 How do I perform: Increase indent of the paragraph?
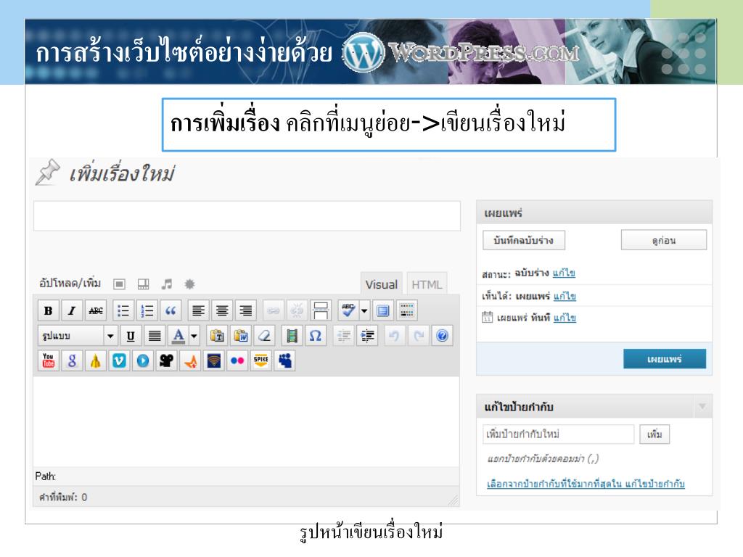click(367, 336)
